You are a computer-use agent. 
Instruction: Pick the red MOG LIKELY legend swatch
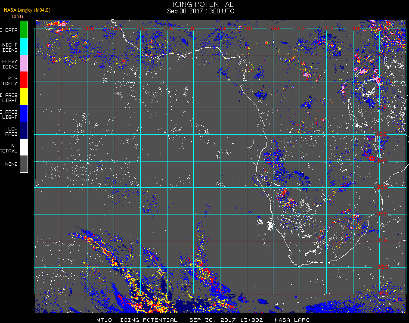[24, 80]
